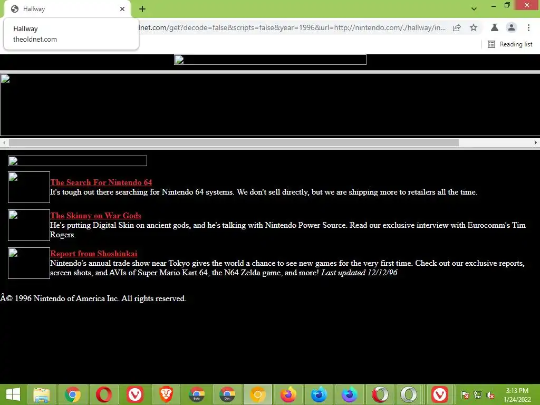Open Firefox from the taskbar
The width and height of the screenshot is (540, 405).
pos(288,394)
